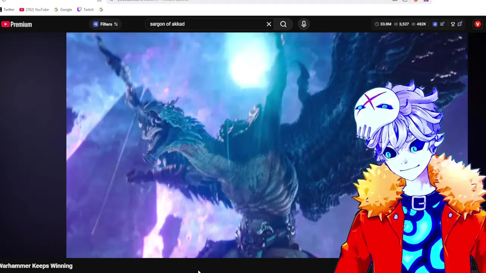Open the Twitch bookmark
The height and width of the screenshot is (273, 486).
(85, 9)
